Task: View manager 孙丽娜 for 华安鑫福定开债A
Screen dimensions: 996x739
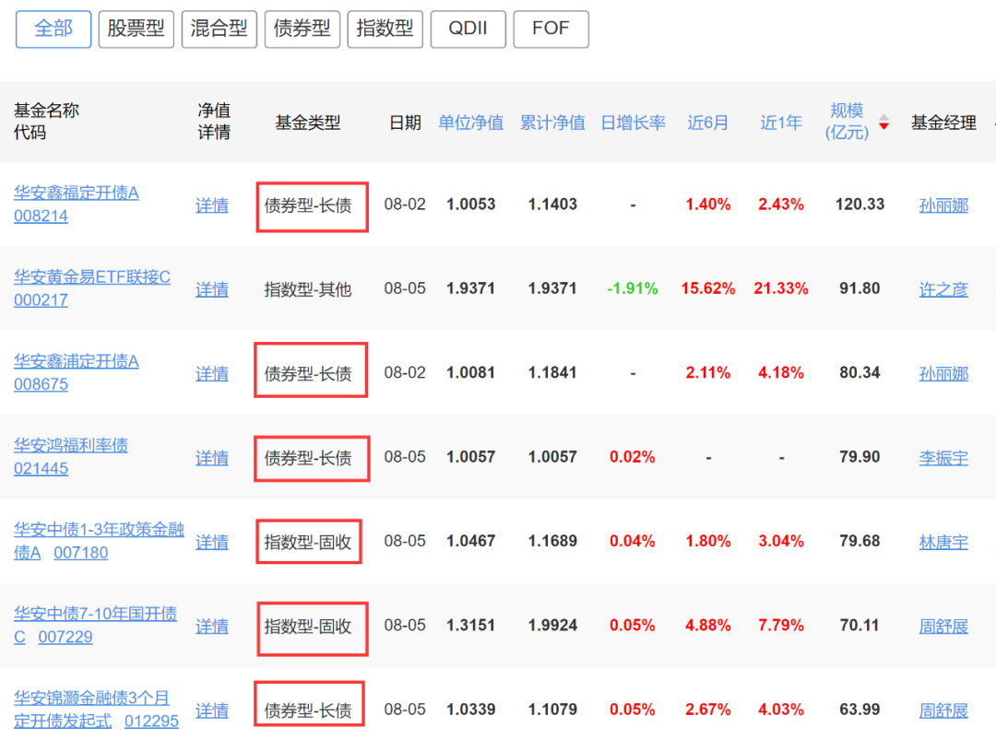Action: click(x=943, y=205)
